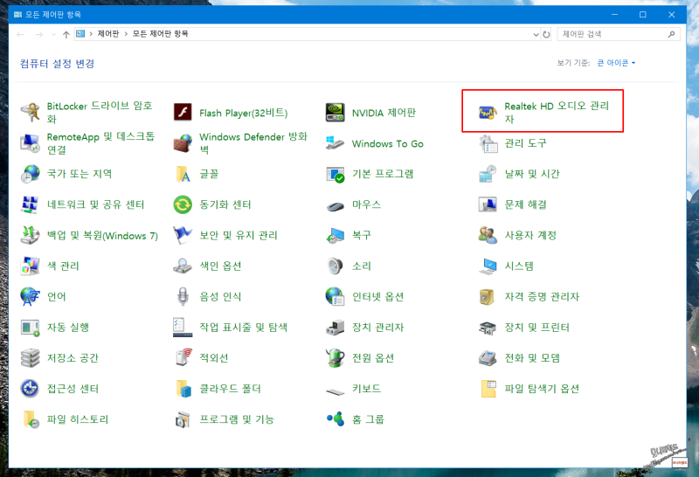699x477 pixels.
Task: Go up one level with up arrow
Action: (66, 34)
